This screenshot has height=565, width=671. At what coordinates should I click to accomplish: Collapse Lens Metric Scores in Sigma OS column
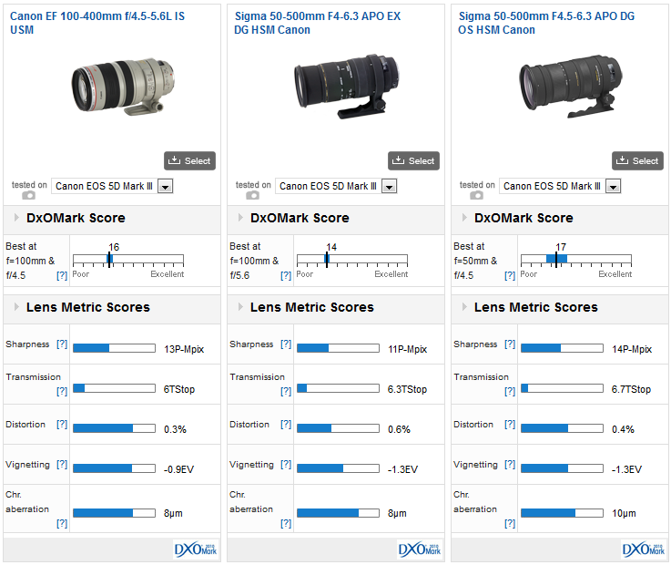point(464,307)
